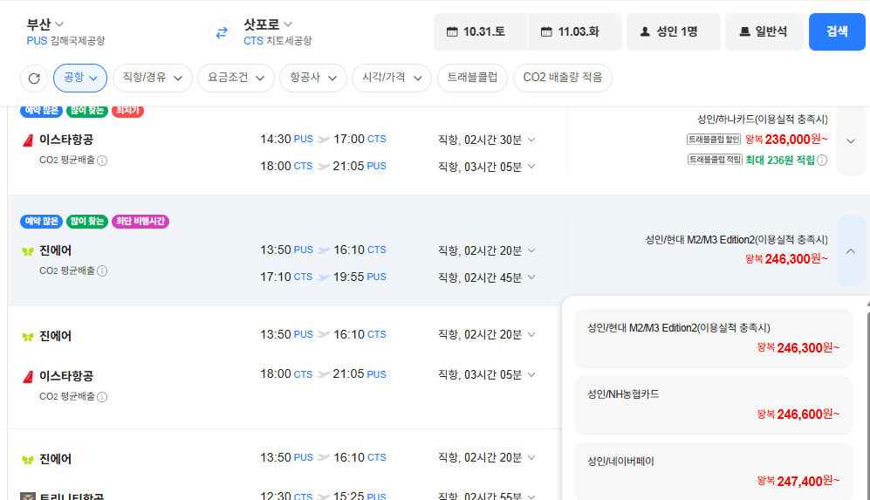The image size is (870, 500).
Task: Expand mixed-row 13:50 직항, 02시간 20분 details
Action: pyautogui.click(x=531, y=334)
